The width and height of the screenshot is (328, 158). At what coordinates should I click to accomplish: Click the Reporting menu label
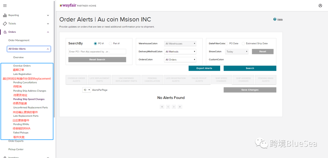14,15
